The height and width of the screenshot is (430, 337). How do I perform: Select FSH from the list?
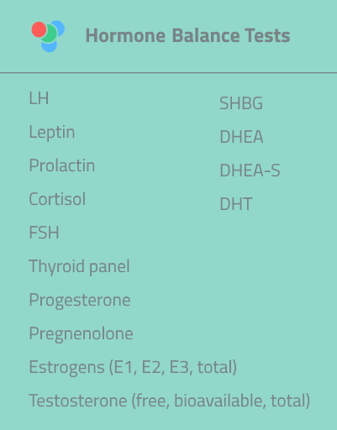pos(44,233)
